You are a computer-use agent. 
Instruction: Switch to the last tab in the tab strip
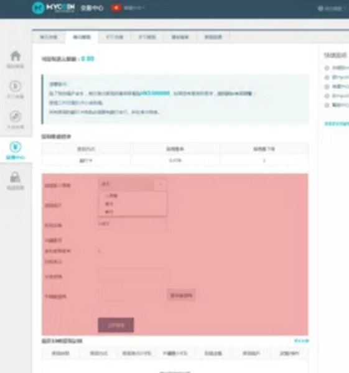click(x=213, y=37)
